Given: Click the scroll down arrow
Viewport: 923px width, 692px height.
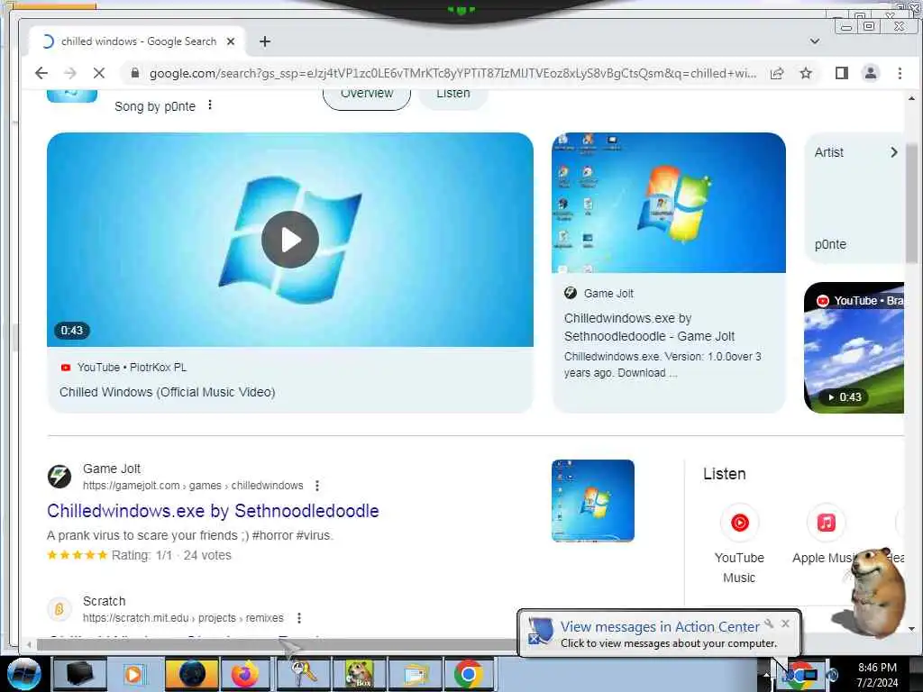Looking at the screenshot, I should [911, 629].
